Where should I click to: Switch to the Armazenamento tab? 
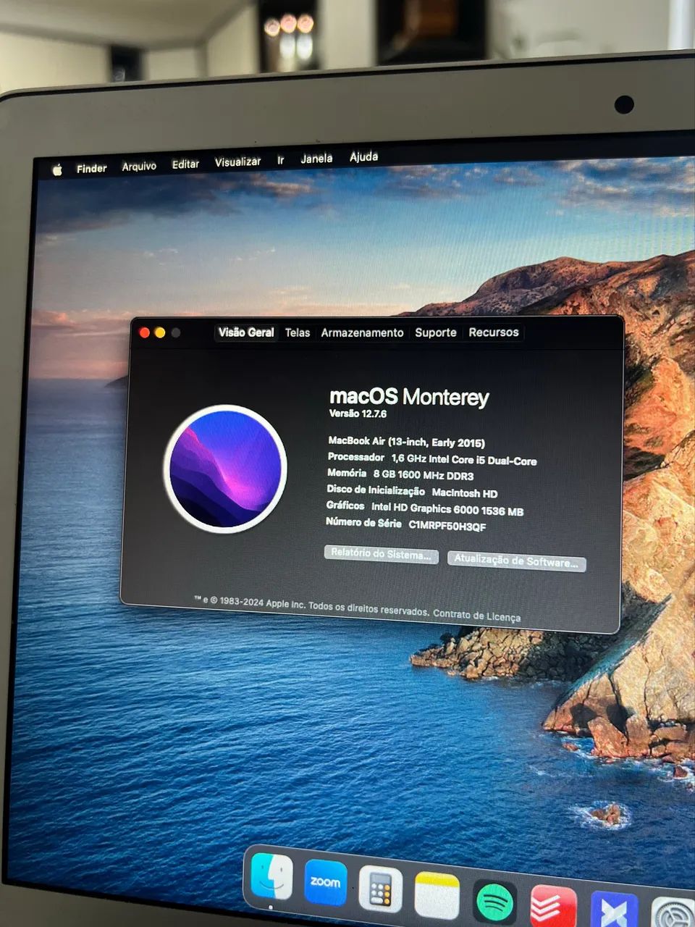pyautogui.click(x=362, y=332)
